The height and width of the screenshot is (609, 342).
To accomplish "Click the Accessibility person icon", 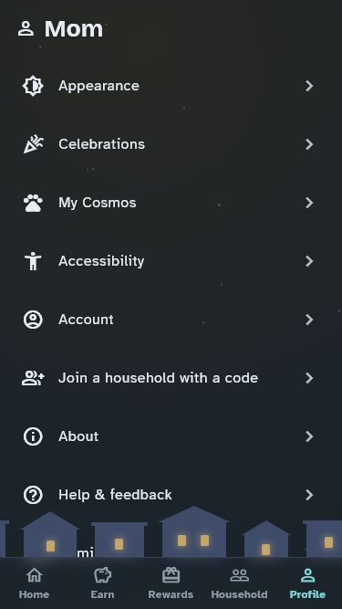I will pos(33,261).
